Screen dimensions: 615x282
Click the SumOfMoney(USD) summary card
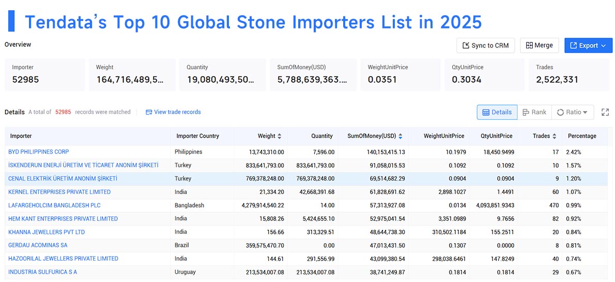[x=313, y=75]
